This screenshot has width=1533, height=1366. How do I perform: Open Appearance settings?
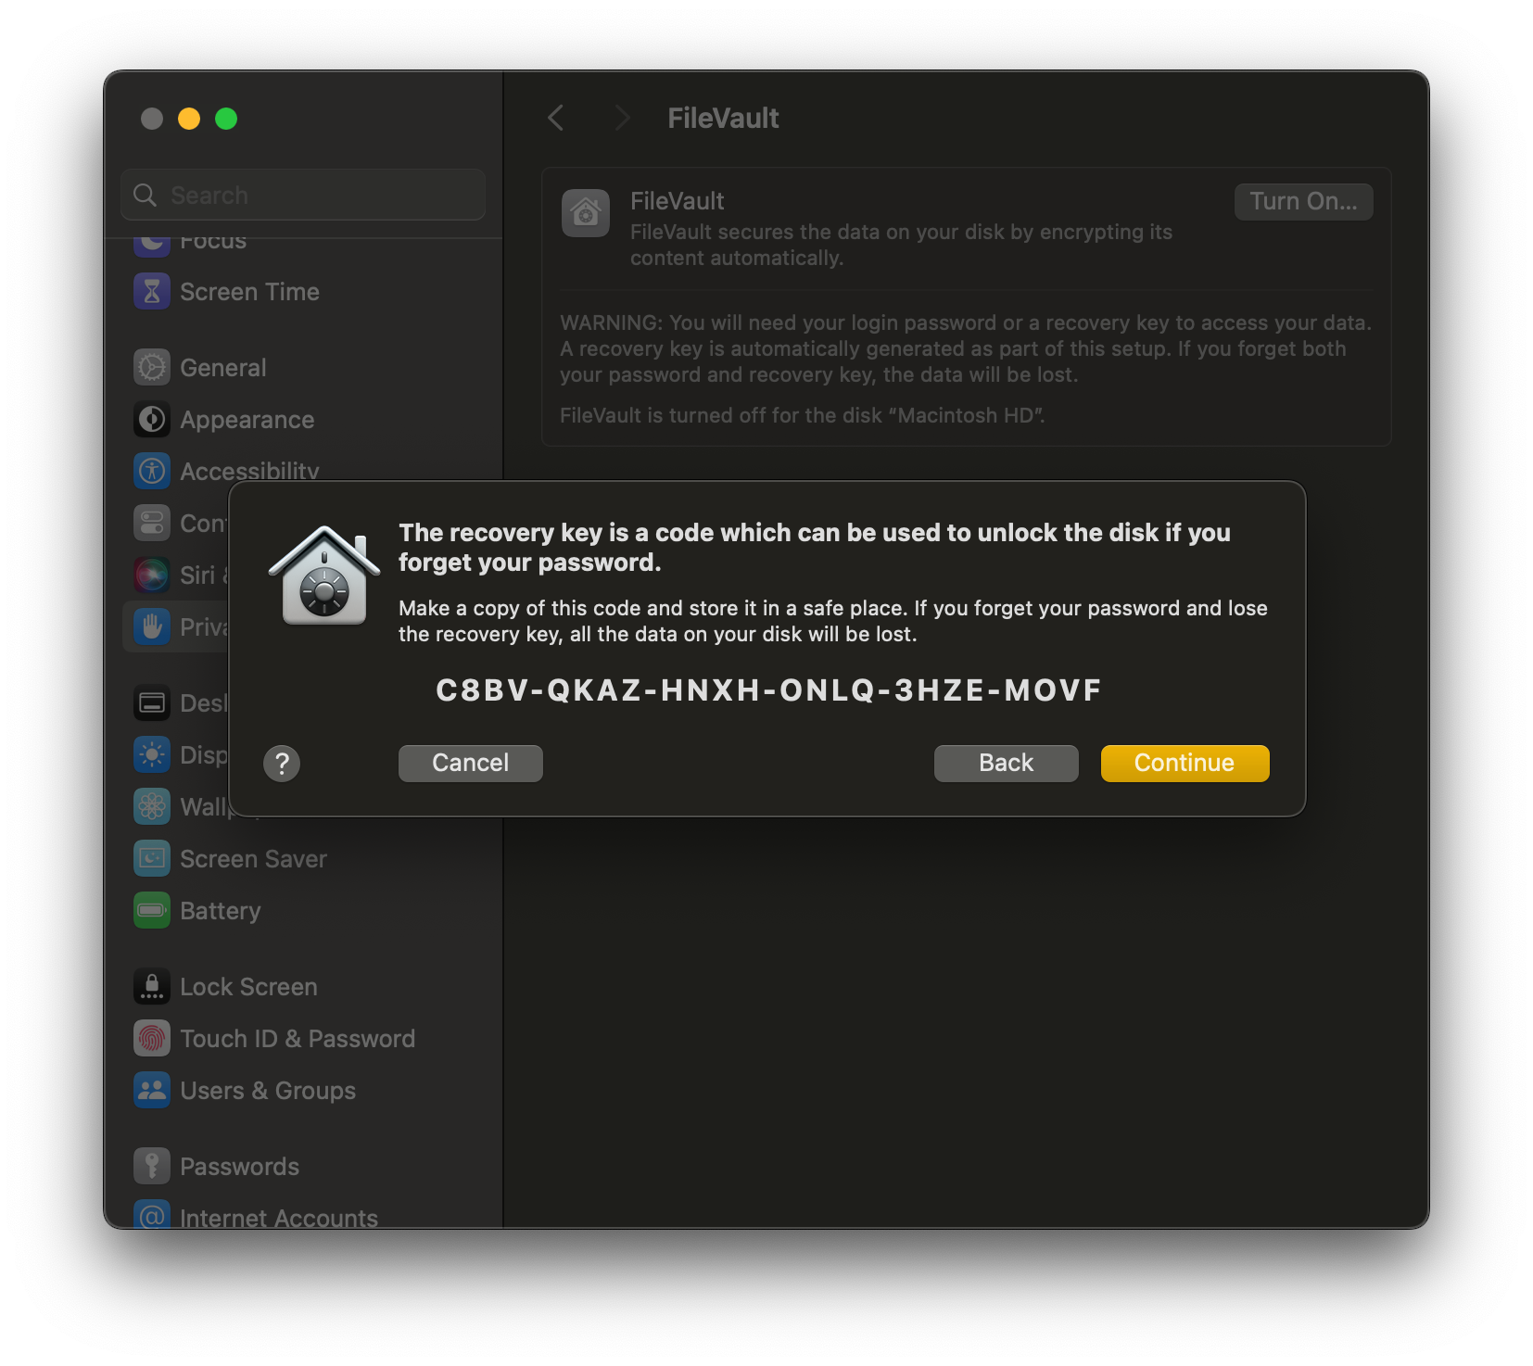[303, 420]
